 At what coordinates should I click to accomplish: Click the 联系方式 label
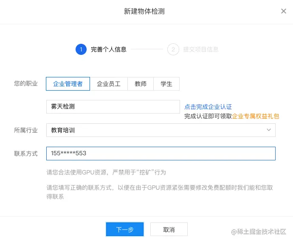click(26, 154)
